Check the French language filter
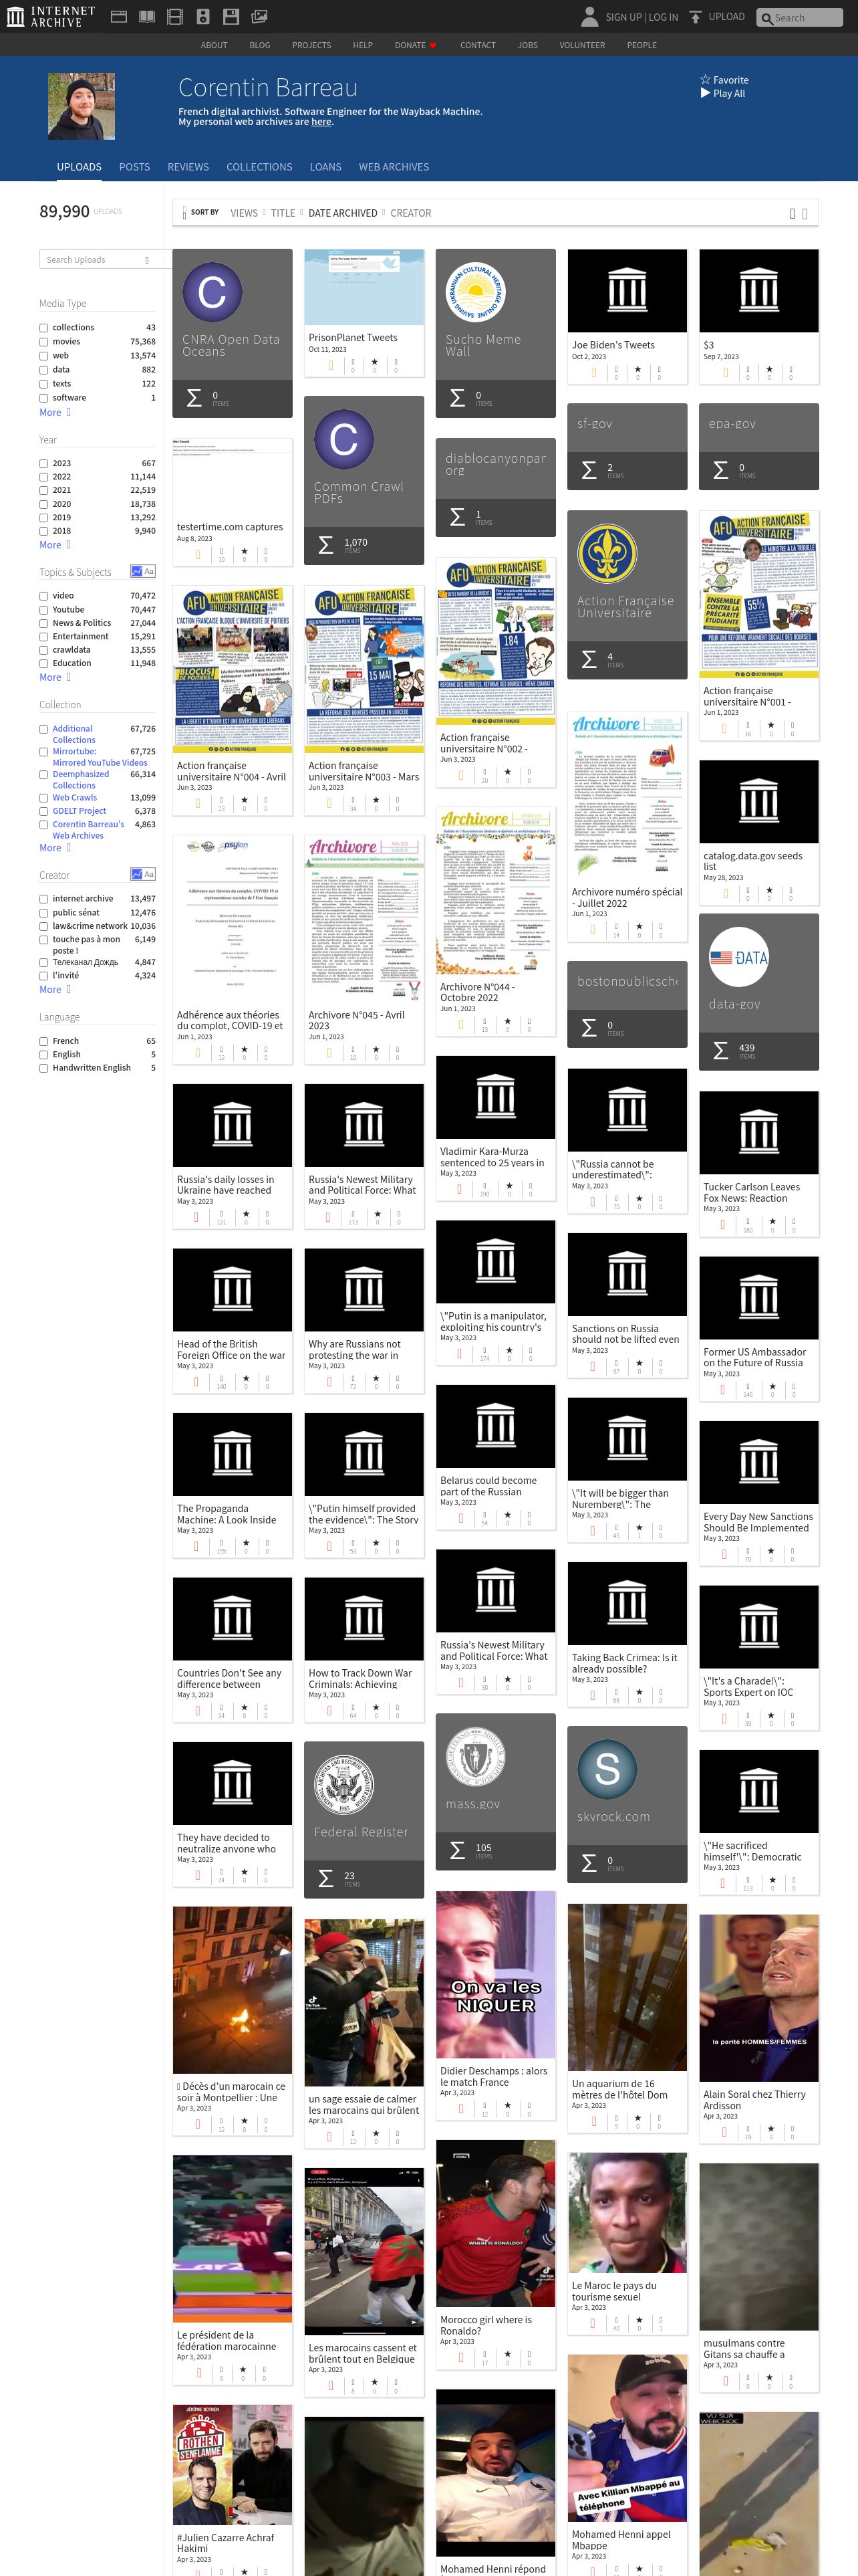 tap(44, 1041)
